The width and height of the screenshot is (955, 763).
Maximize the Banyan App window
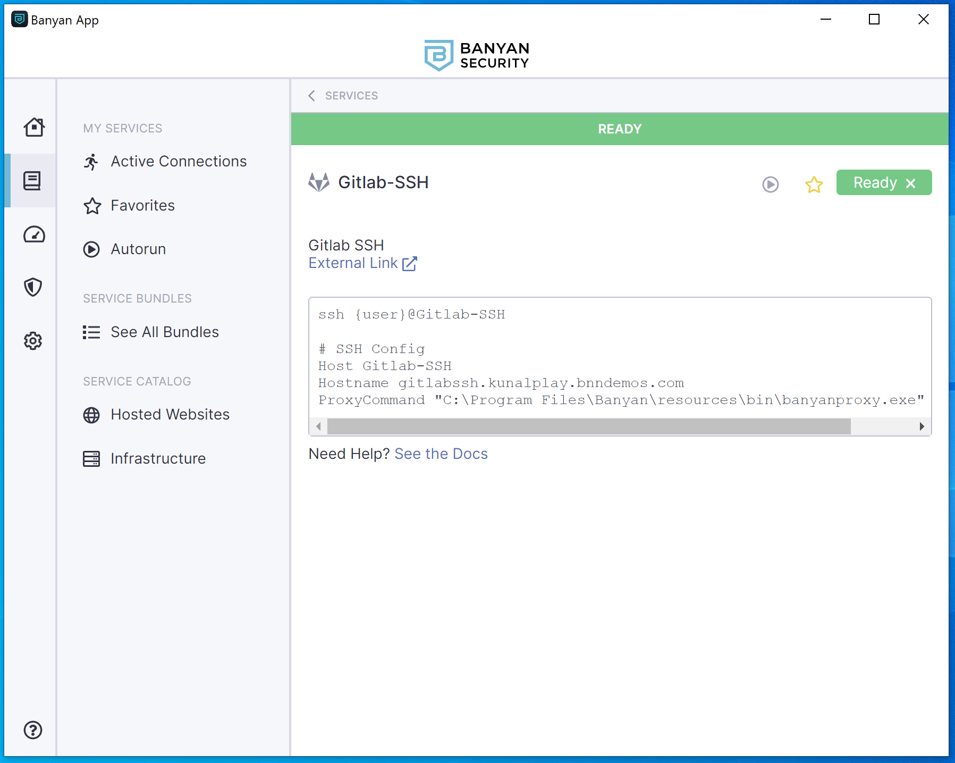[874, 20]
